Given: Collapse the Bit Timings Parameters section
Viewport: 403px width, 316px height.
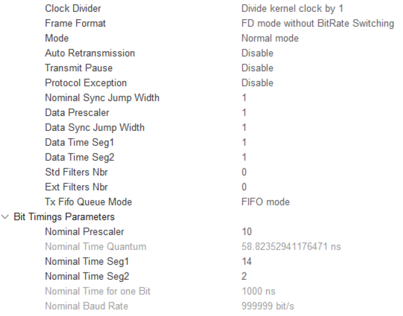Looking at the screenshot, I should tap(7, 217).
